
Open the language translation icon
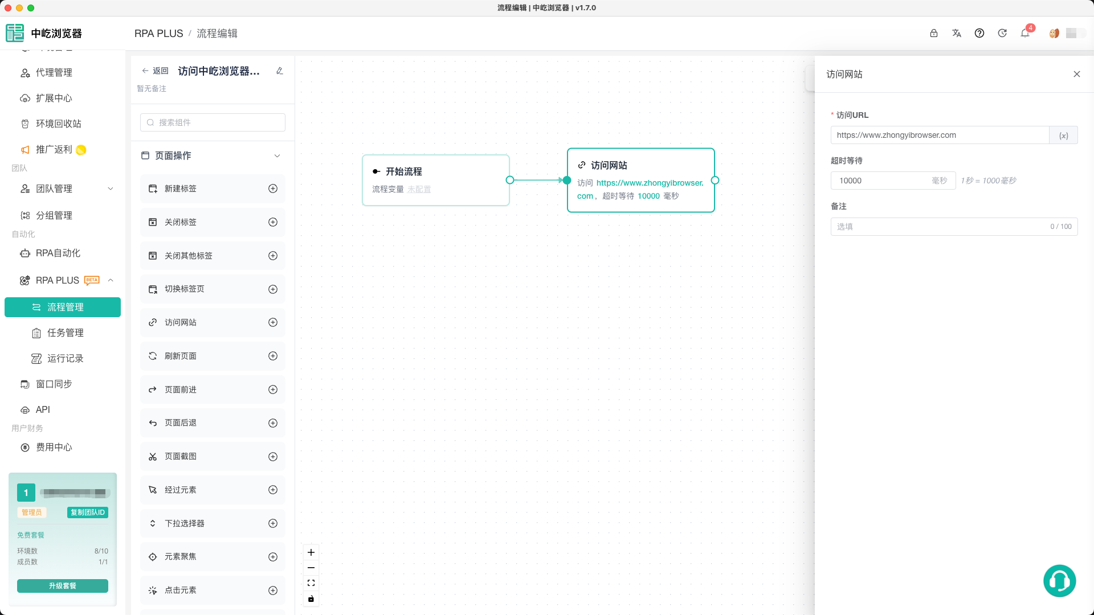[957, 33]
